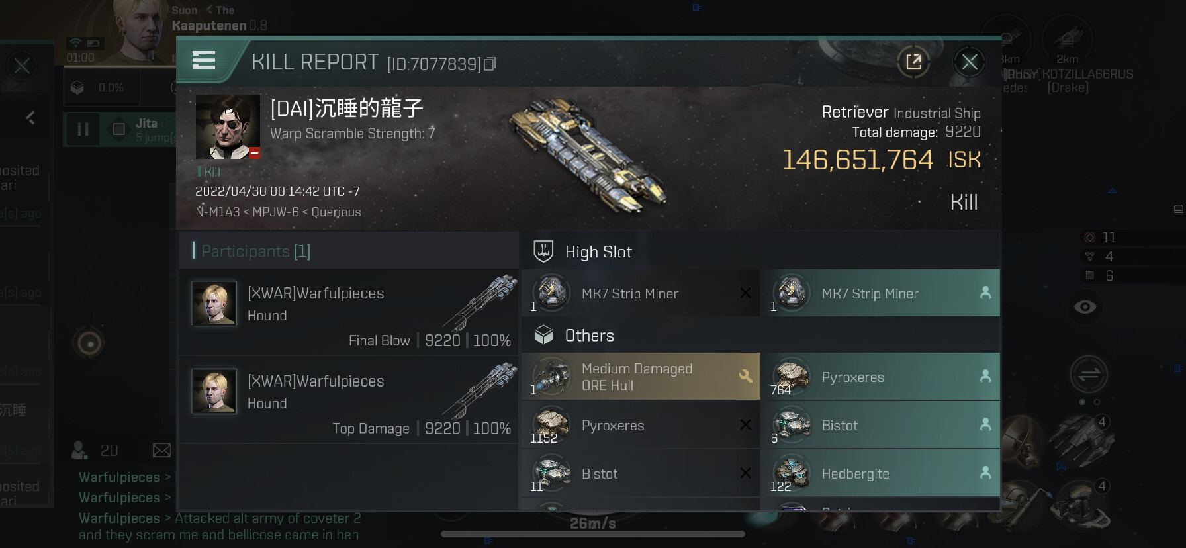
Task: Click the Pyroxeres 764 ore icon
Action: click(x=792, y=377)
